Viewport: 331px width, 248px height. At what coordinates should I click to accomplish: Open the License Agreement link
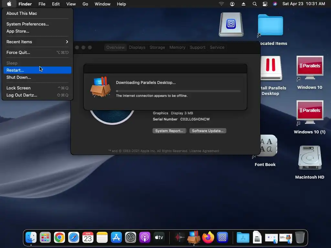(204, 151)
